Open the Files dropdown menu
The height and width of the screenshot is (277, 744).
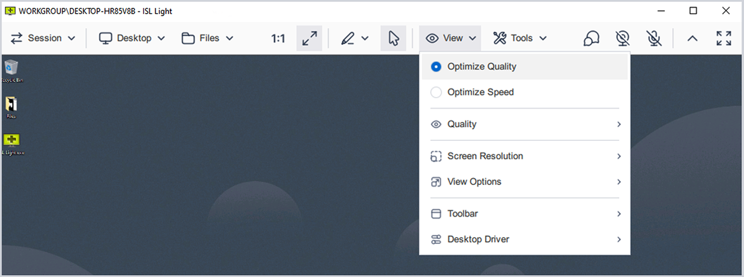[208, 38]
